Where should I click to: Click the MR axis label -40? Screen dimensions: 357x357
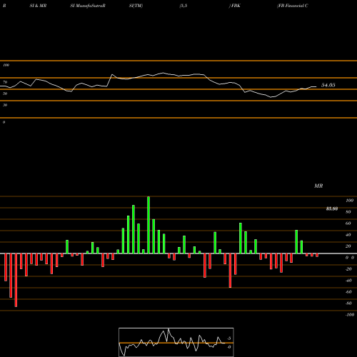[348, 281]
